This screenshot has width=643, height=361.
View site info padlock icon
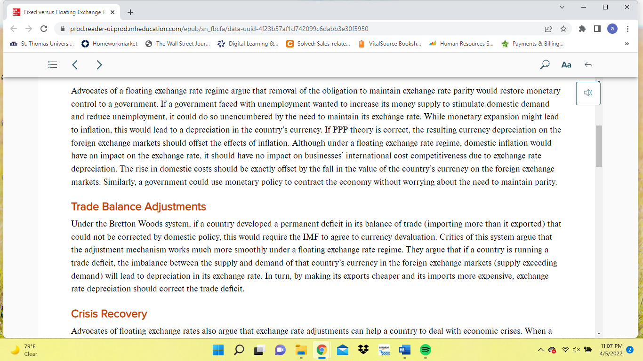tap(62, 29)
